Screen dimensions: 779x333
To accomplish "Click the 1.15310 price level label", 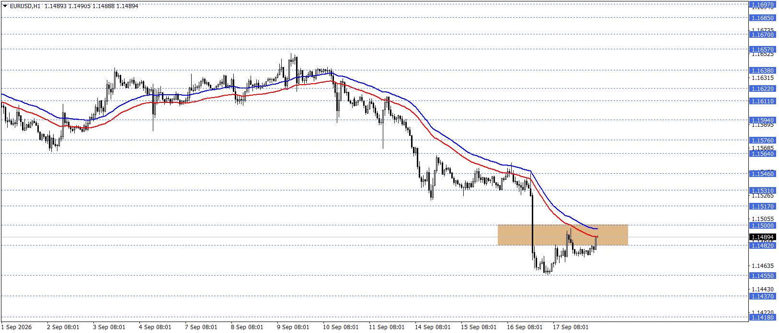I will click(x=762, y=190).
